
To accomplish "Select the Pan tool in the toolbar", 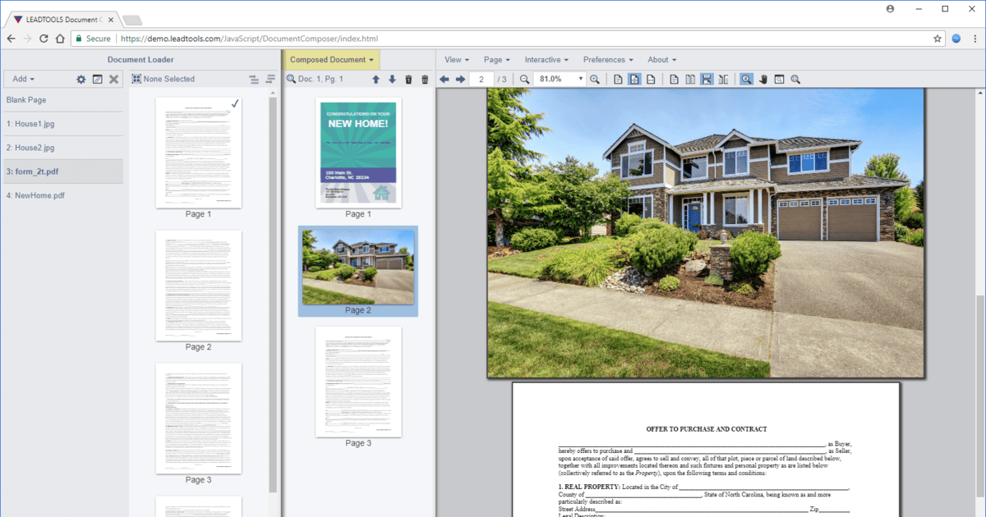I will 763,79.
